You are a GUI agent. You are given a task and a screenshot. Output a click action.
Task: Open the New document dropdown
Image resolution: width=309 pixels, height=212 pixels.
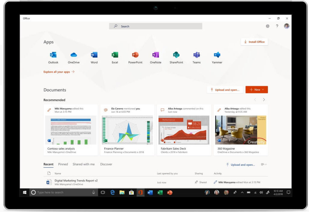coord(256,89)
